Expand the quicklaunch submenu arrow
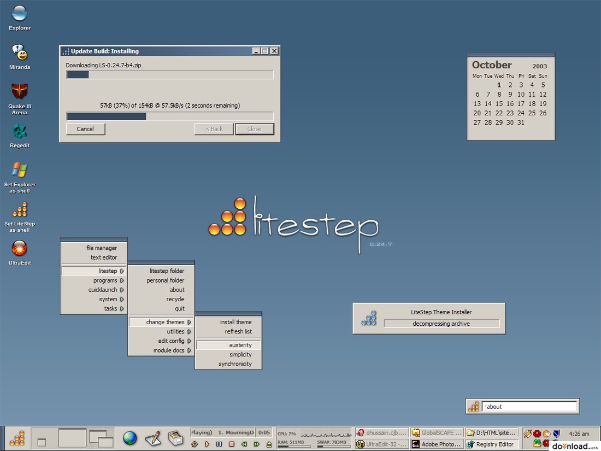Image resolution: width=601 pixels, height=451 pixels. click(x=122, y=290)
